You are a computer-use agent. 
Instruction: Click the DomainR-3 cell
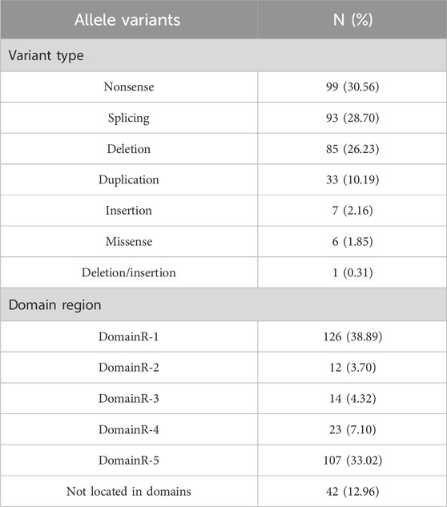[x=129, y=398]
